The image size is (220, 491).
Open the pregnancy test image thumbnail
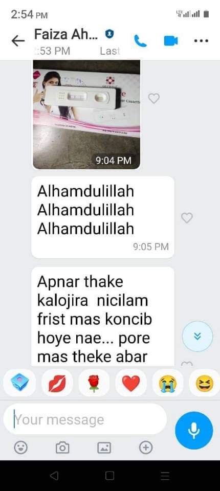pos(86,114)
